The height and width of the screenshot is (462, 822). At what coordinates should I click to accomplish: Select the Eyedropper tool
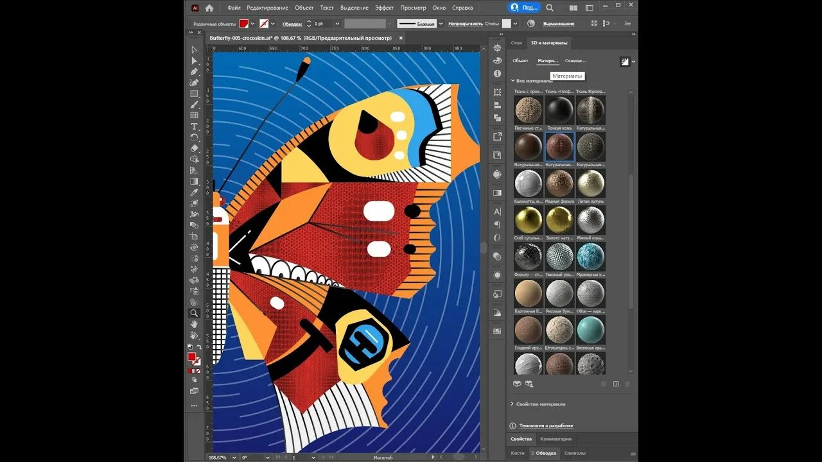point(194,193)
